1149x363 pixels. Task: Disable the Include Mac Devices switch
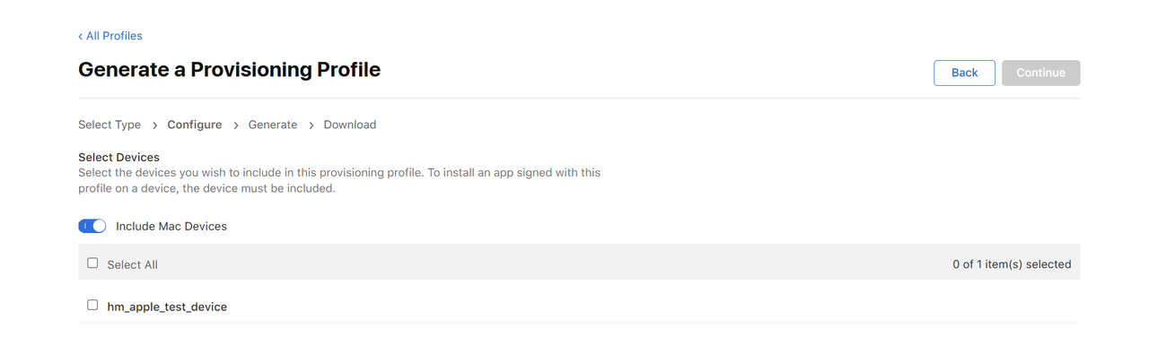[92, 226]
